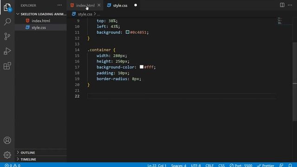The width and height of the screenshot is (297, 167).
Task: Click the unsaved dot on style.css tab
Action: pos(136,5)
